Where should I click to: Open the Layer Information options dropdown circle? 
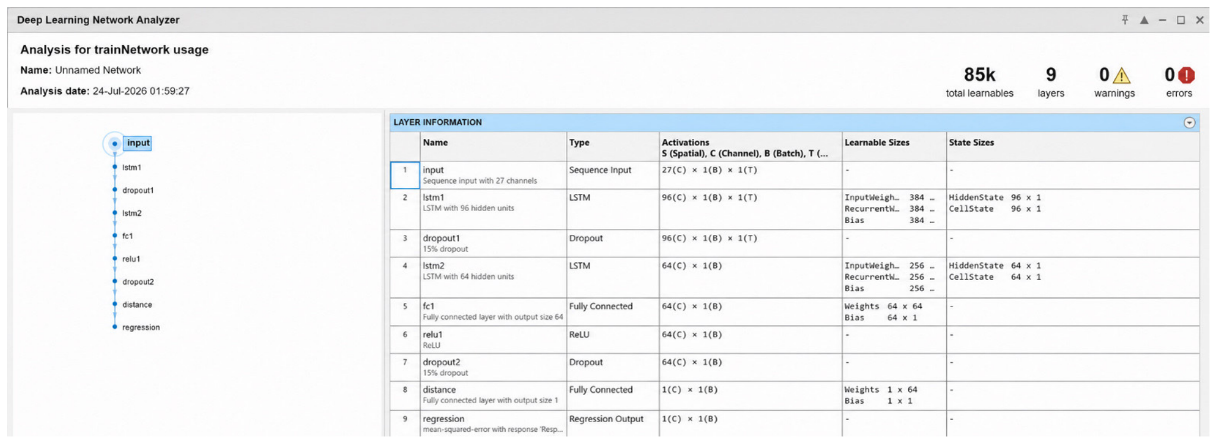(1189, 123)
